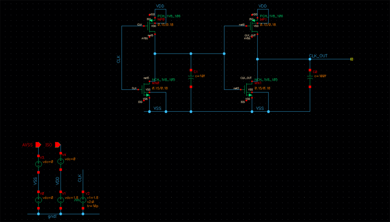Select capacitor C1 with c=10f

[191, 78]
